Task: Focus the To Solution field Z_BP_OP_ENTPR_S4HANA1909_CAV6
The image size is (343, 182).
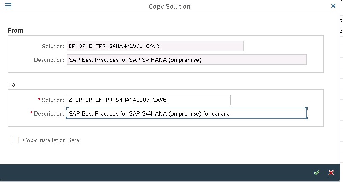Action: coord(149,100)
